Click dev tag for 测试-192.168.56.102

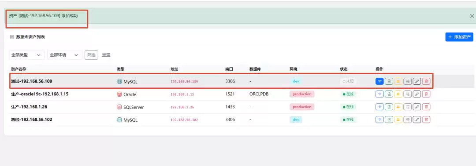pyautogui.click(x=296, y=120)
